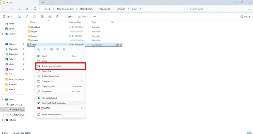The height and width of the screenshot is (134, 253).
Task: Click SteamLibrary in the breadcrumb path
Action: coord(86,9)
